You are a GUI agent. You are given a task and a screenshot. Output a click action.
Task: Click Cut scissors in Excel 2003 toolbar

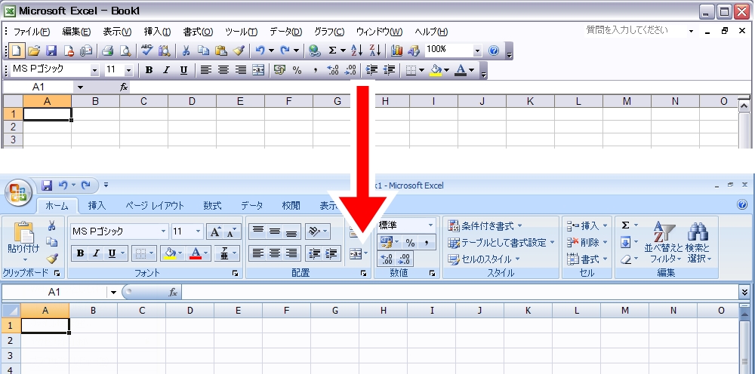[186, 50]
